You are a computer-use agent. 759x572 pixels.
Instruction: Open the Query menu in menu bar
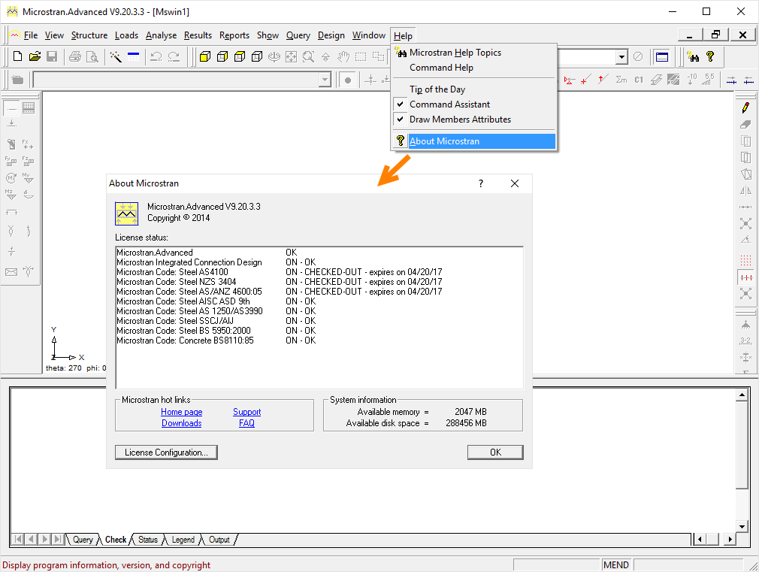[x=298, y=35]
